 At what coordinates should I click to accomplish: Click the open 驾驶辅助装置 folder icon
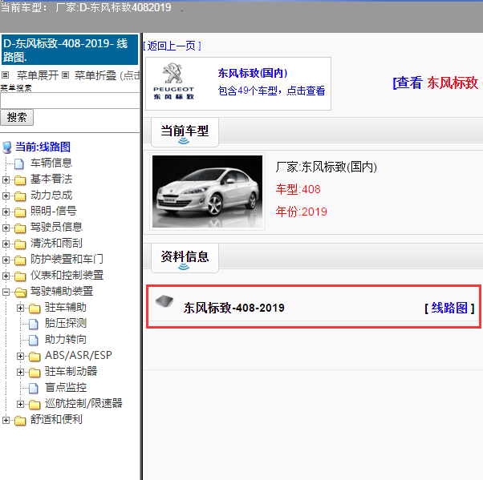[x=20, y=292]
